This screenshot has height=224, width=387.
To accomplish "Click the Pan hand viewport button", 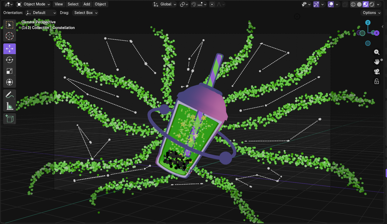I will tap(377, 62).
